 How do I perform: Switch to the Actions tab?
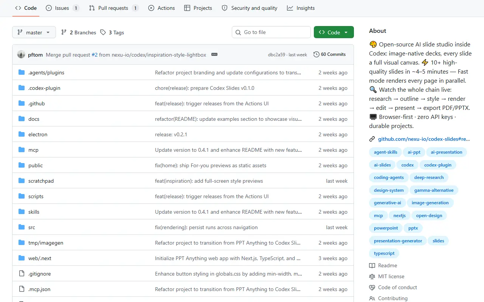(x=161, y=8)
